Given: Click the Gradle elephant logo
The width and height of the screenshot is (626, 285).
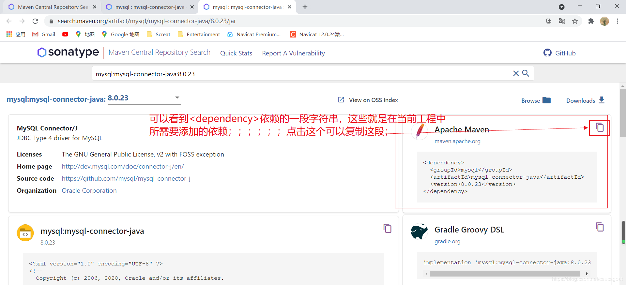Looking at the screenshot, I should [x=419, y=232].
